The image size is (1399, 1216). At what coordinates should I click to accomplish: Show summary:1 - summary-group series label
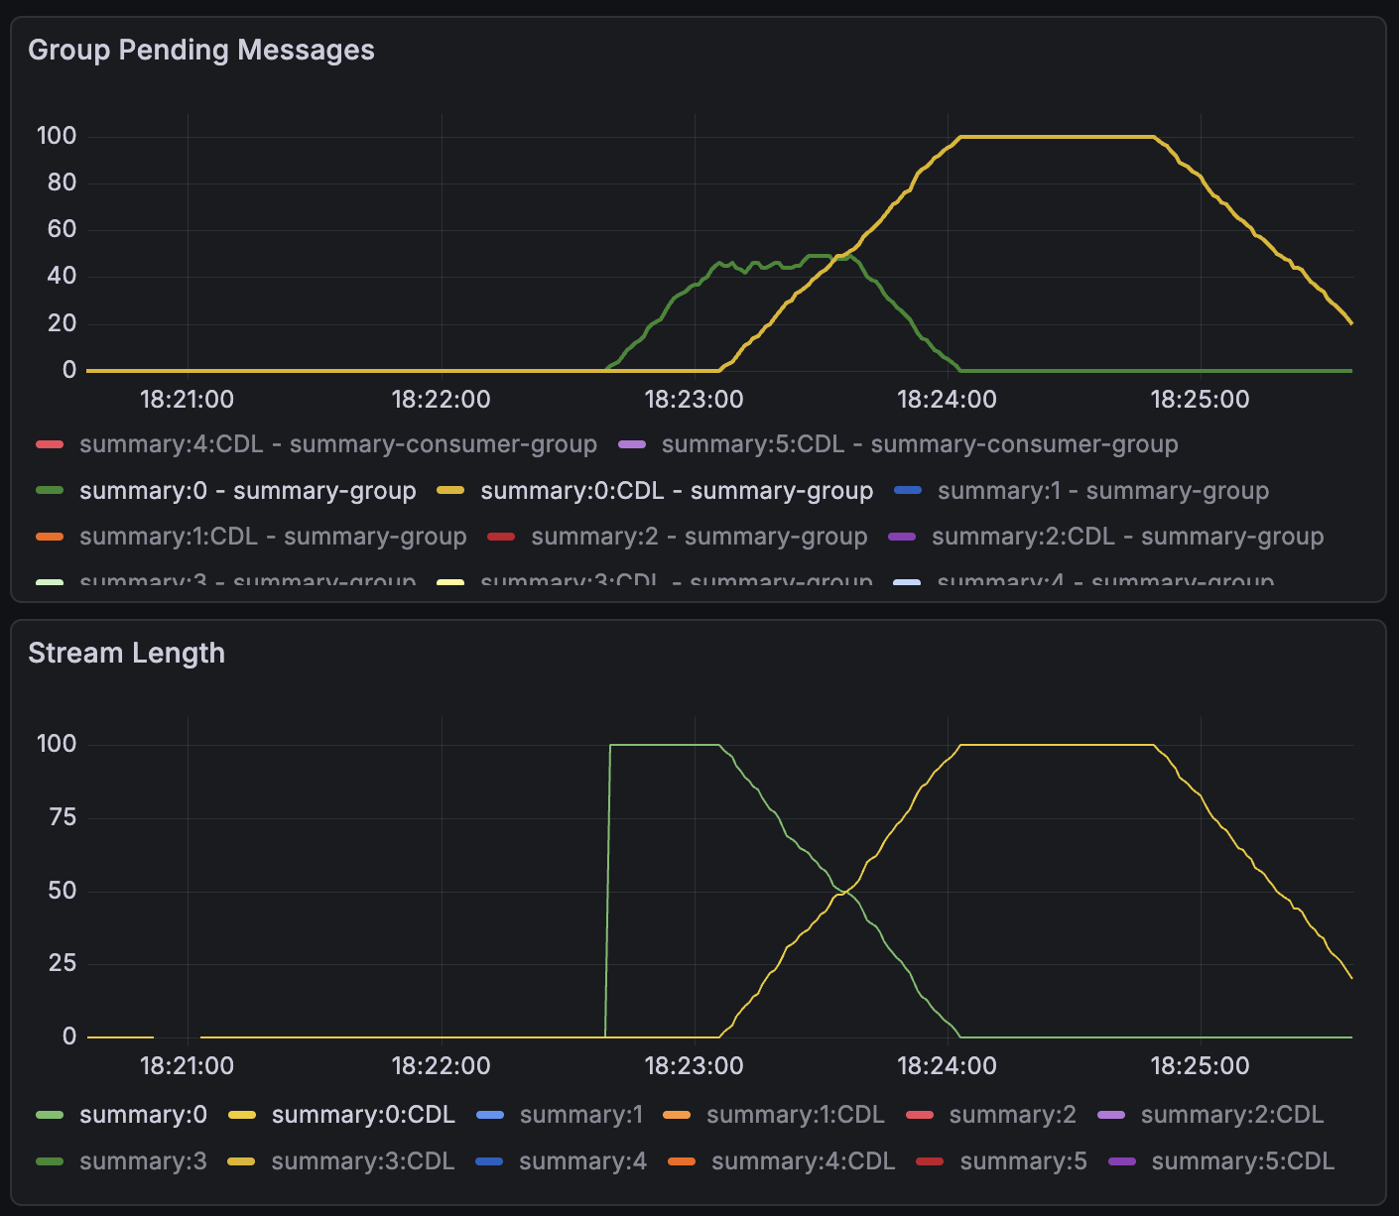(x=1102, y=491)
